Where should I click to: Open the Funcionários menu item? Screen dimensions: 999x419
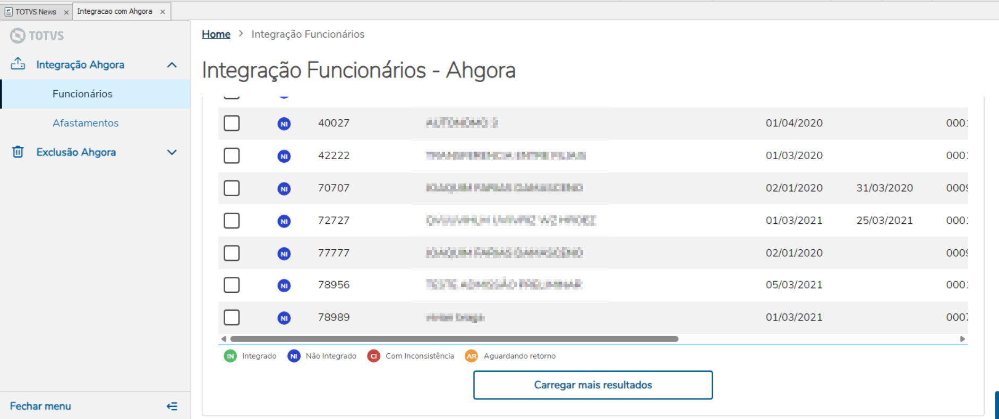pos(96,94)
